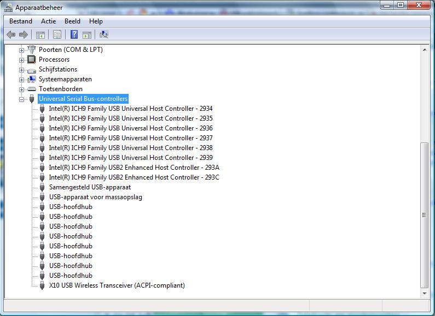Select X10 USB Wireless Transceiver (ACPI-compliant)
This screenshot has width=435, height=316.
pyautogui.click(x=117, y=285)
